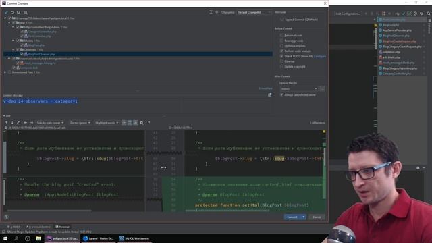Toggle Amend Commit checkbox

coord(281,20)
